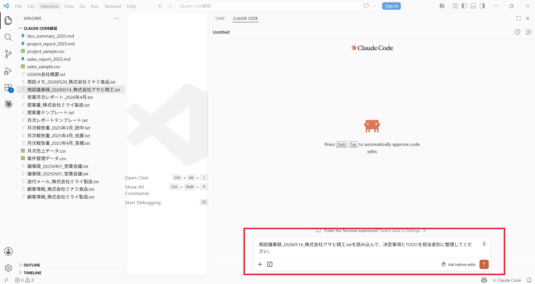Open the Run menu
The width and height of the screenshot is (535, 284).
(x=95, y=6)
